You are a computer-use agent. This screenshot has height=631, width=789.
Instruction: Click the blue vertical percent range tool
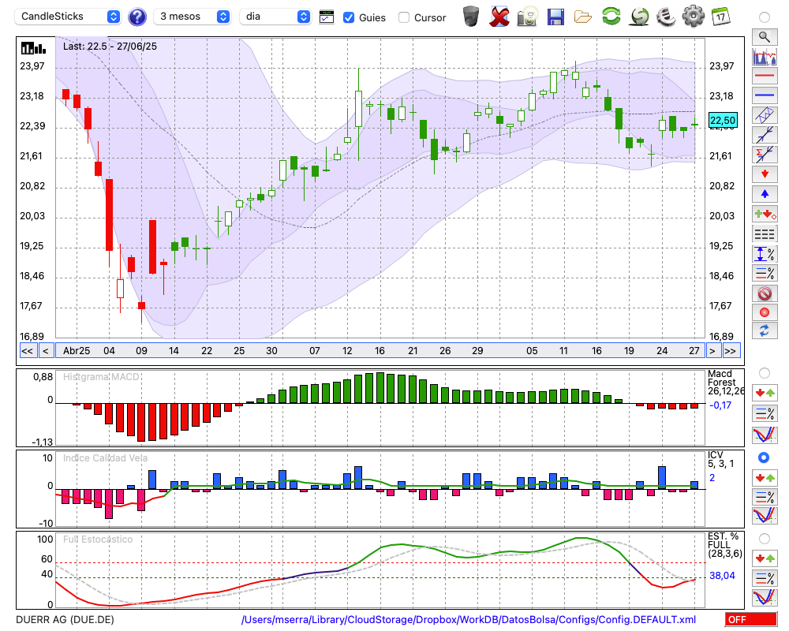click(x=765, y=254)
